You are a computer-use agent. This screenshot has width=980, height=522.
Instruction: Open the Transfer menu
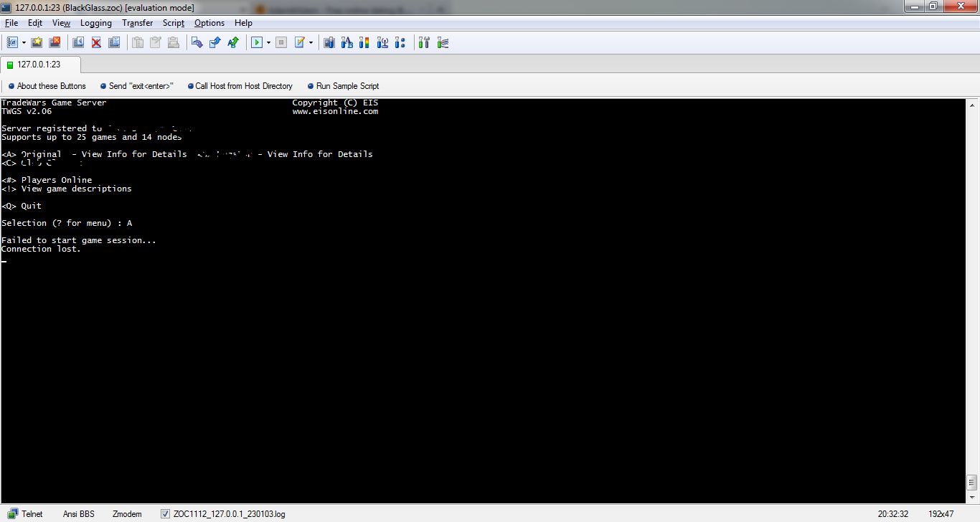coord(137,23)
